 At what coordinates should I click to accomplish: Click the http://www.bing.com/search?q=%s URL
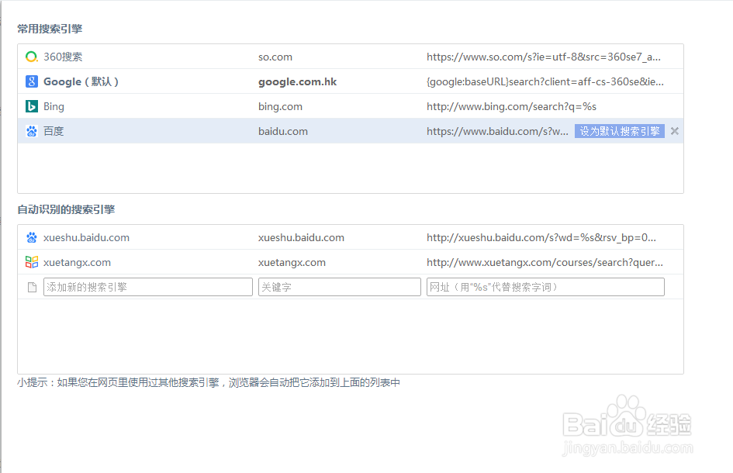coord(511,106)
